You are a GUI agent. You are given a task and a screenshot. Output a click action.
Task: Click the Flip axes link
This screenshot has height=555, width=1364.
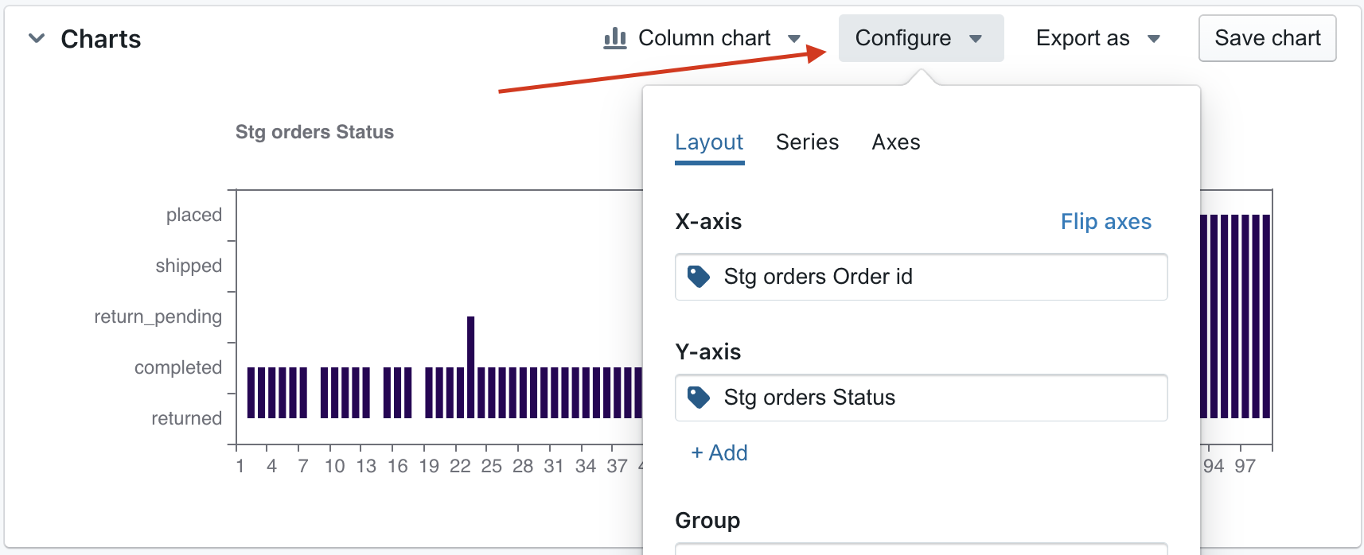[x=1105, y=222]
